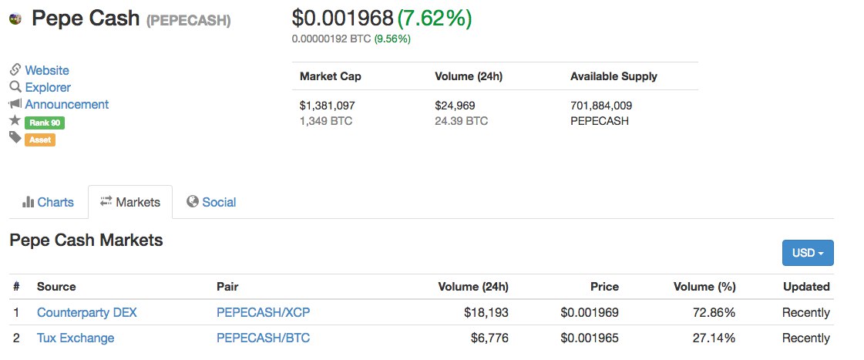Open the Website link
Viewport: 864px width, 360px height.
pos(47,71)
